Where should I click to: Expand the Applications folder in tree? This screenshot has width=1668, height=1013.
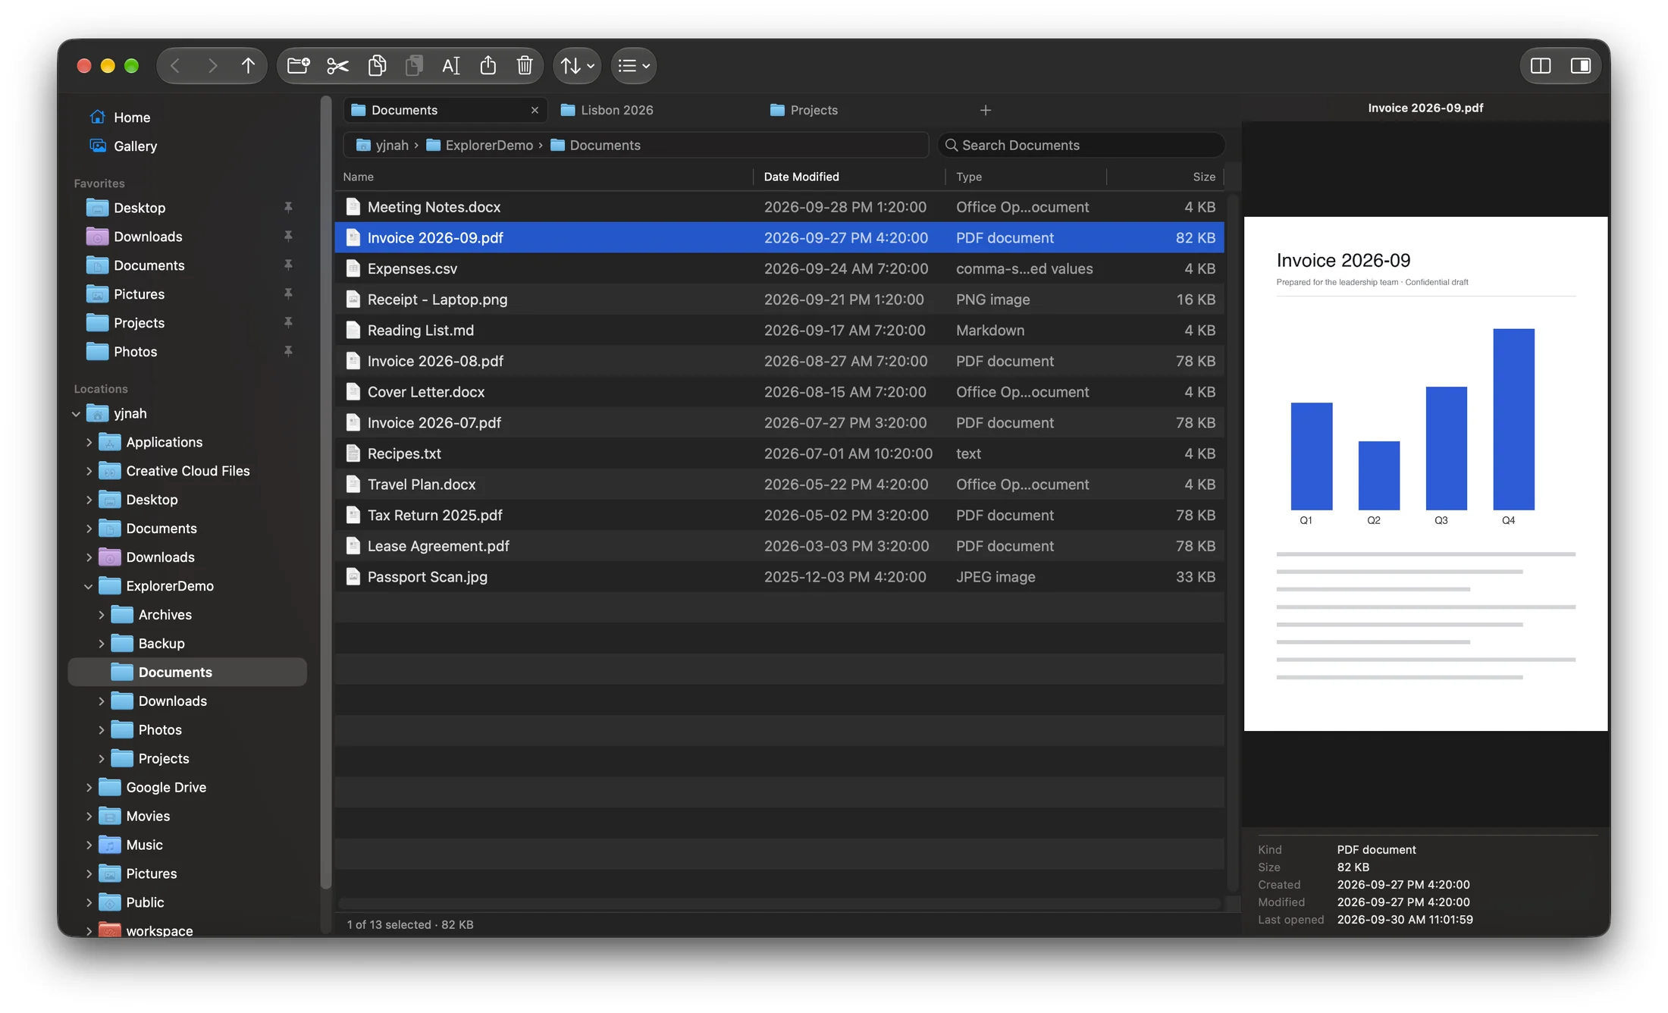(x=89, y=443)
